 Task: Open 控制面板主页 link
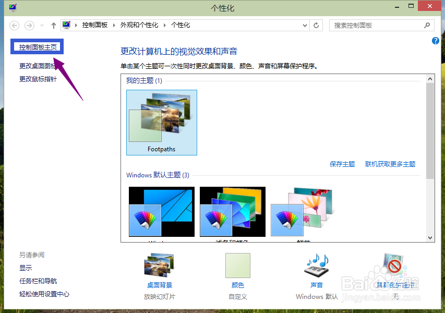38,47
